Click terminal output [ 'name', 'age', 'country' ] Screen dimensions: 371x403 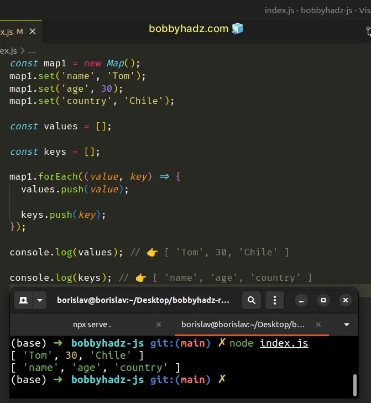(96, 368)
